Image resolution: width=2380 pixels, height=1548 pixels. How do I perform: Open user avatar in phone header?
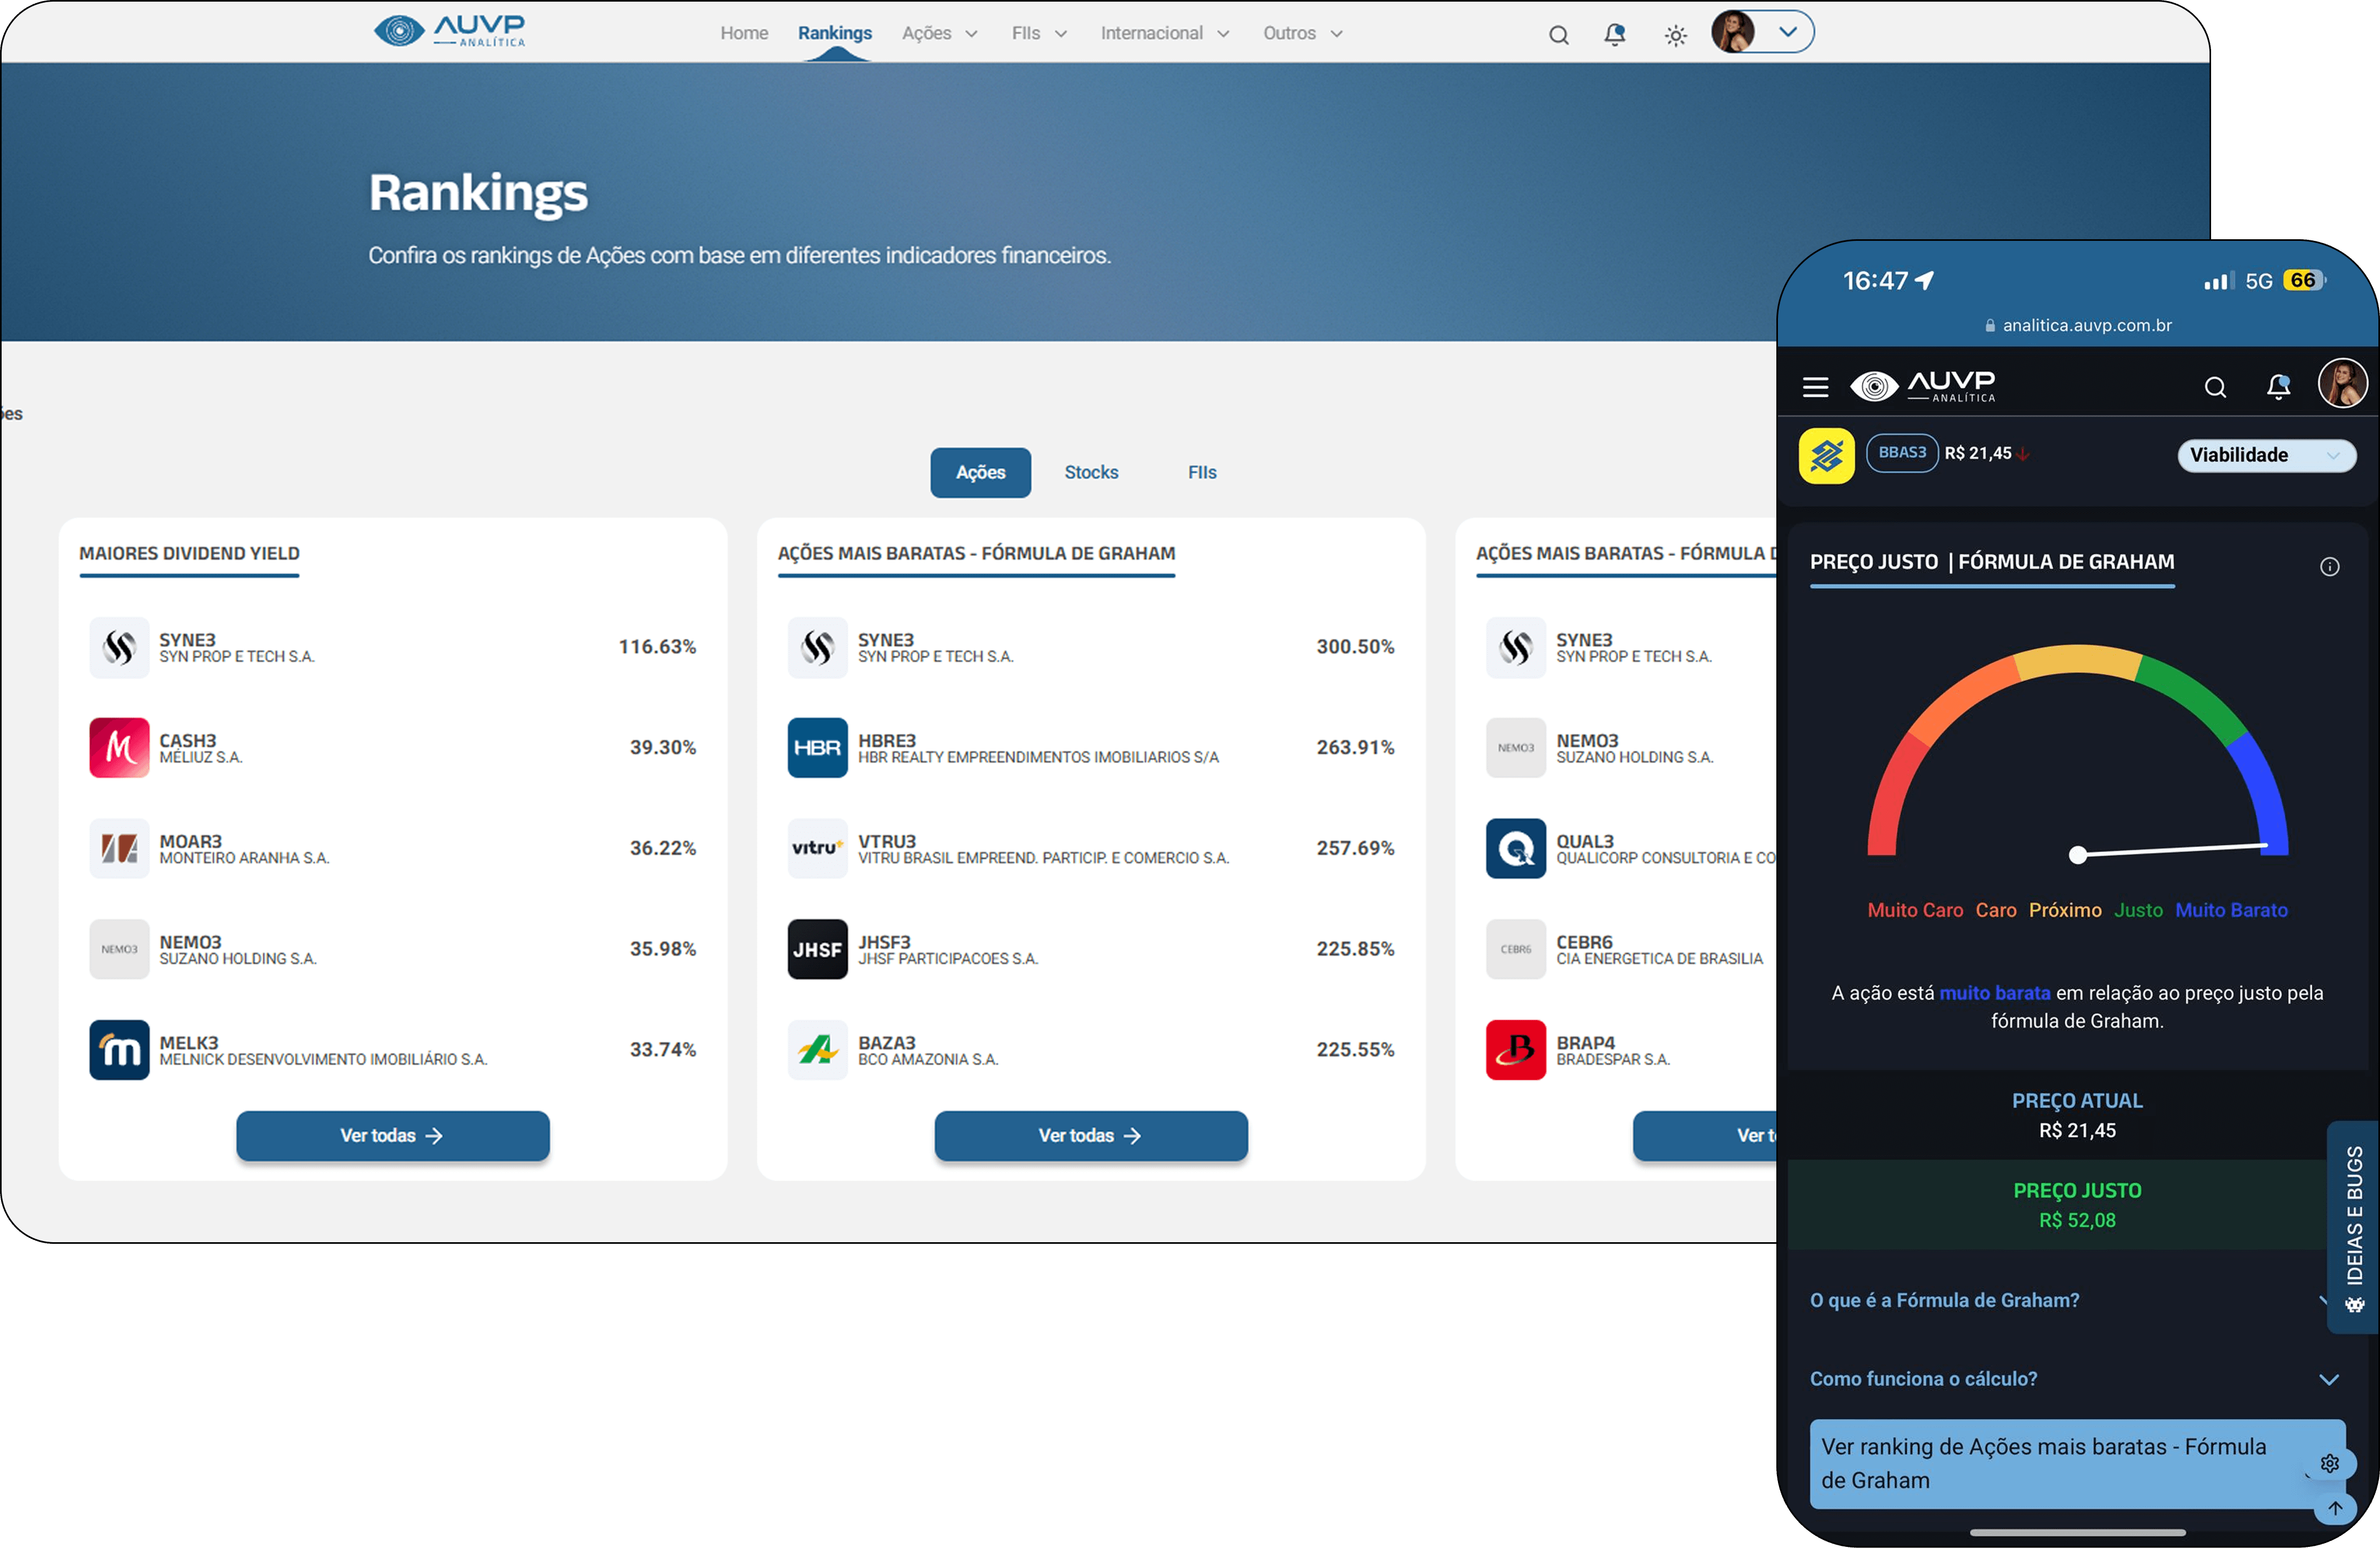coord(2342,384)
